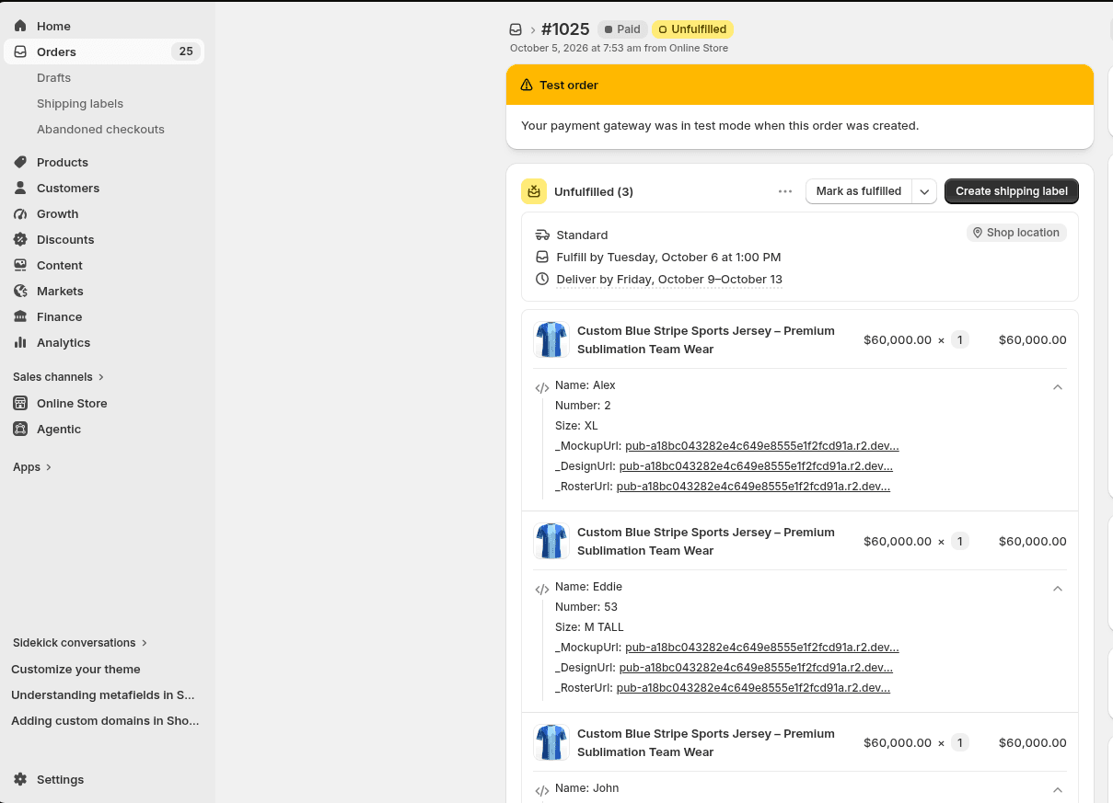1113x803 pixels.
Task: Click the Customers person icon
Action: [20, 188]
